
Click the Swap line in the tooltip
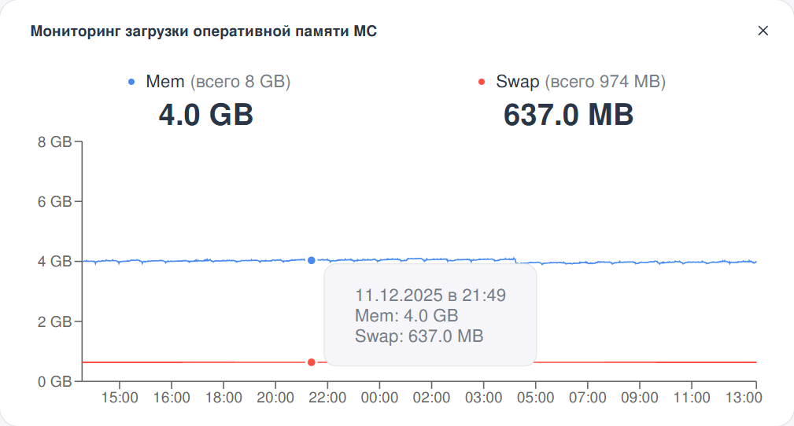click(419, 336)
